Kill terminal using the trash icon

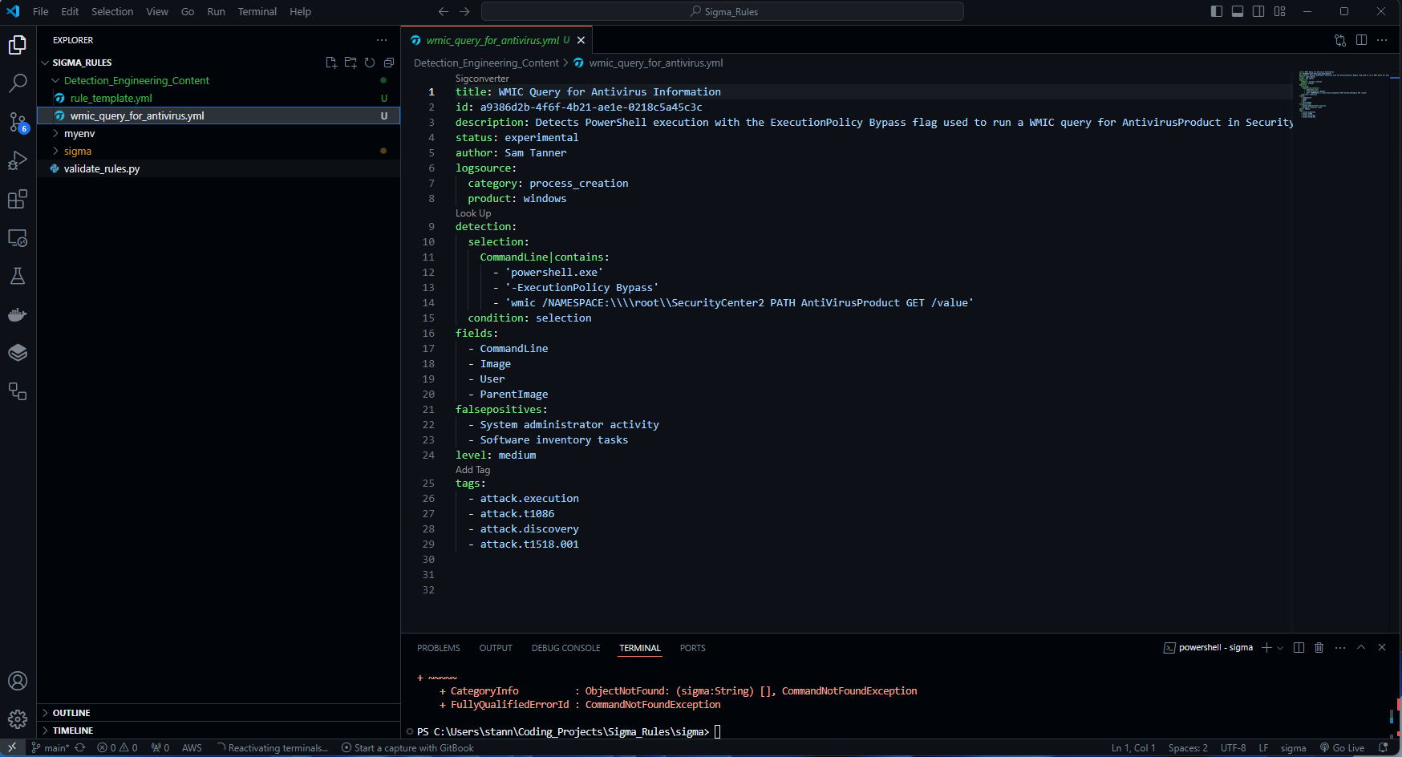click(1319, 648)
